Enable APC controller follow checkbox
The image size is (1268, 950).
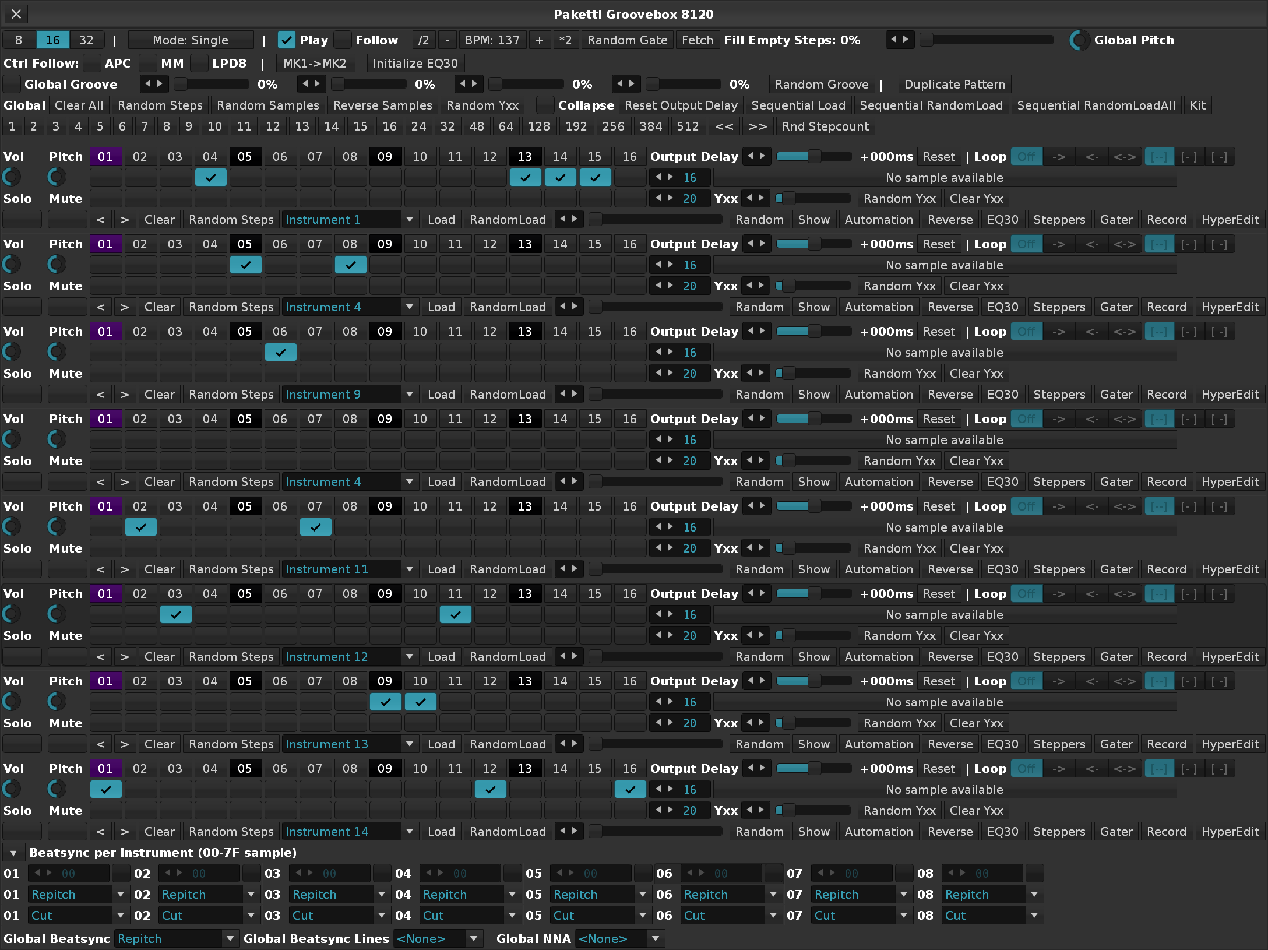92,63
